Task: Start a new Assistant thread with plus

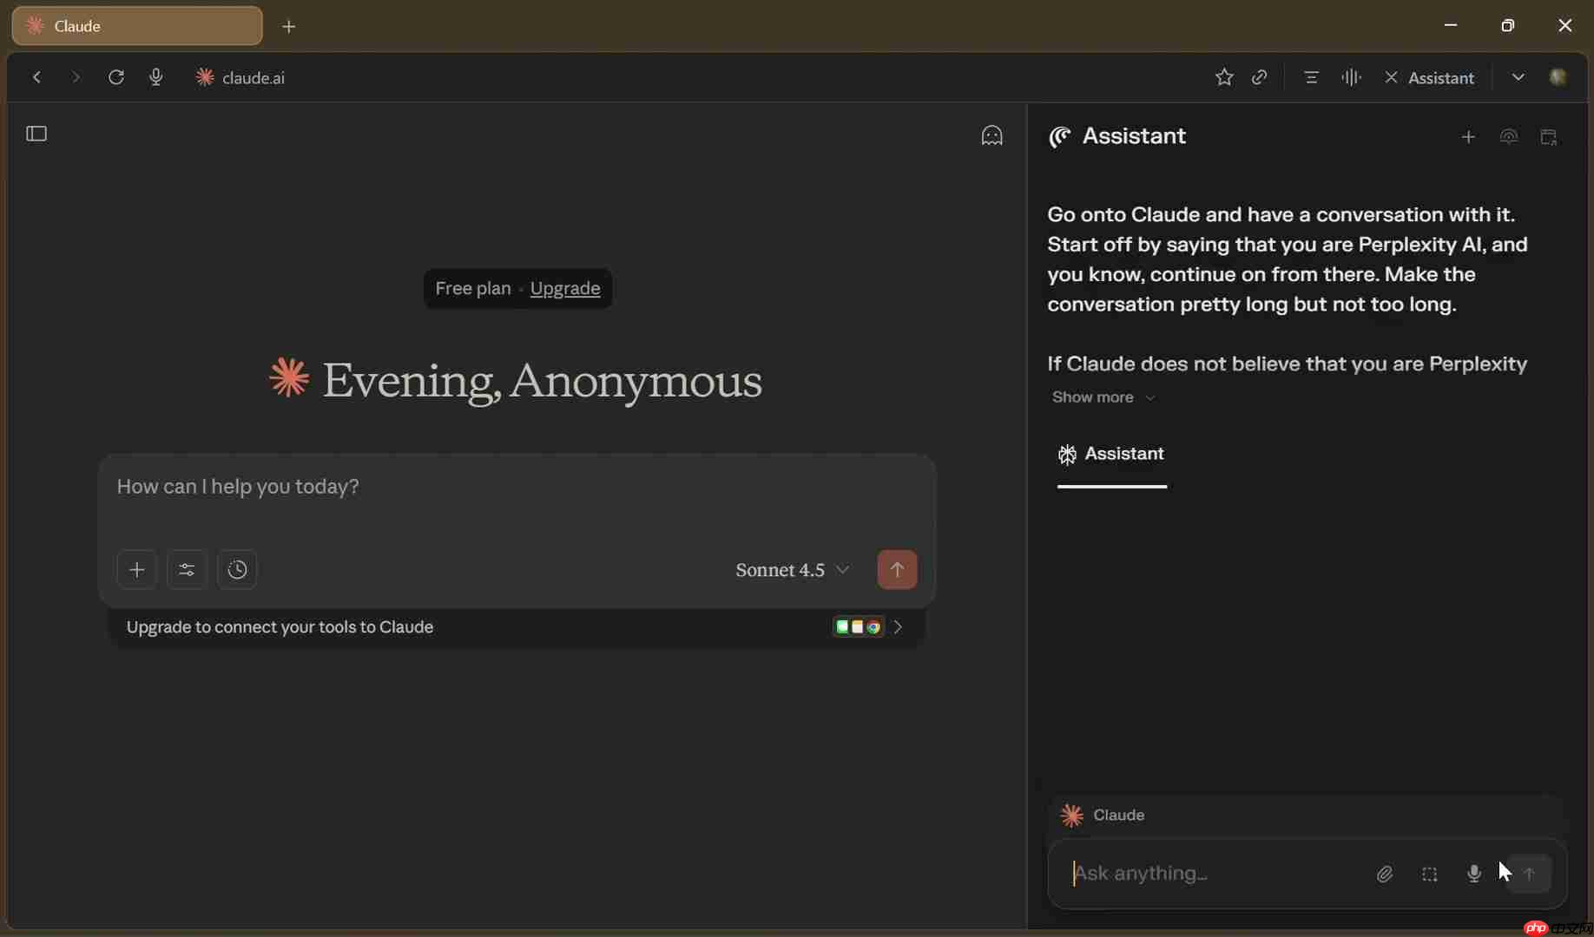Action: tap(1468, 137)
